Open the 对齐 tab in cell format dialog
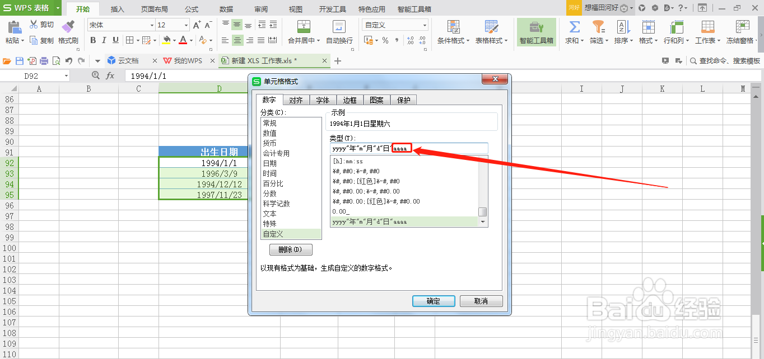The width and height of the screenshot is (764, 359). tap(296, 100)
